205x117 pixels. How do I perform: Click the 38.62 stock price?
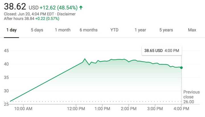[15, 6]
